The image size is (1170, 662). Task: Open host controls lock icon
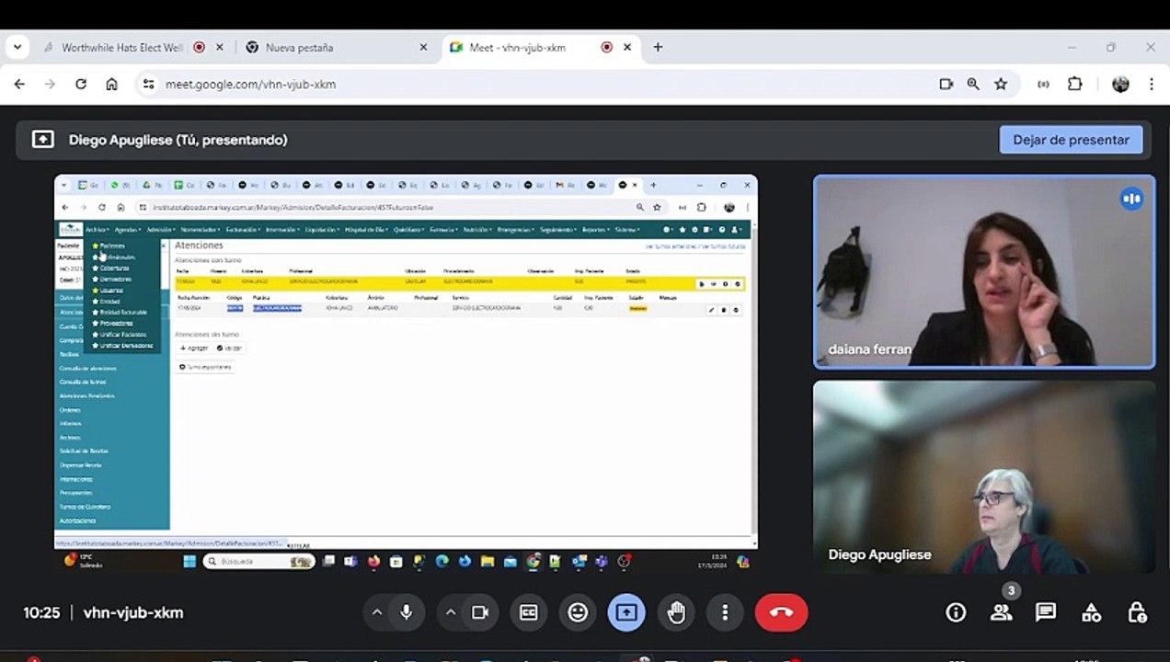tap(1137, 612)
